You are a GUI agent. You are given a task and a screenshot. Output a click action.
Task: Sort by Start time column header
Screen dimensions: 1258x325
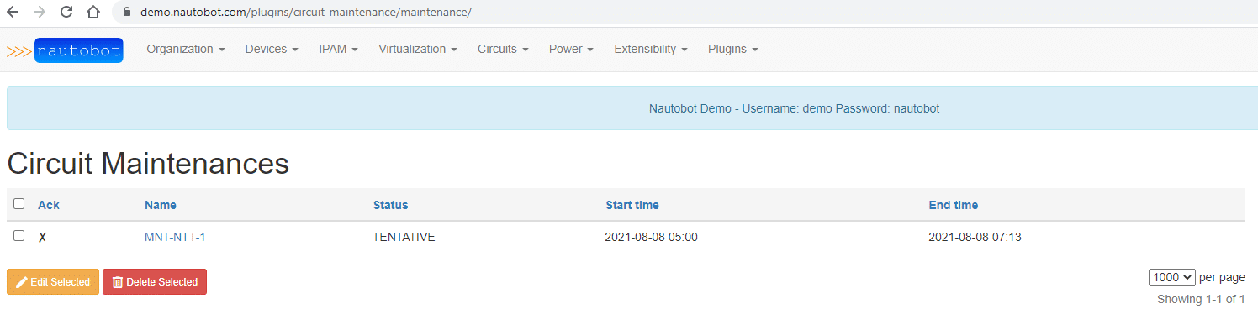632,206
